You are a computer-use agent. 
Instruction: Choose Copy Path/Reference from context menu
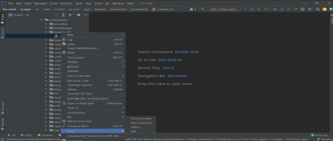tap(93, 48)
